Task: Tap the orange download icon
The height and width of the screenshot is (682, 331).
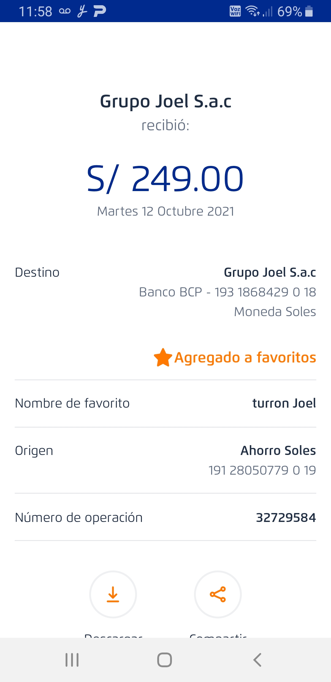Action: 113,594
